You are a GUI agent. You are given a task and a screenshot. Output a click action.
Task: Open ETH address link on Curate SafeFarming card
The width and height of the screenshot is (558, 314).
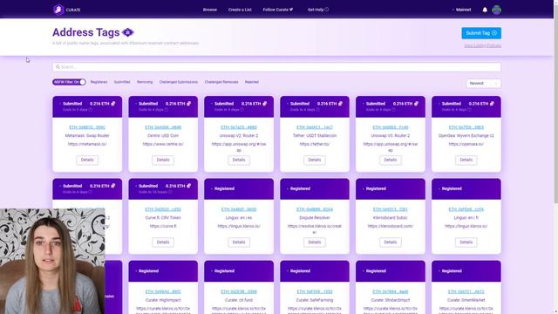pos(315,291)
